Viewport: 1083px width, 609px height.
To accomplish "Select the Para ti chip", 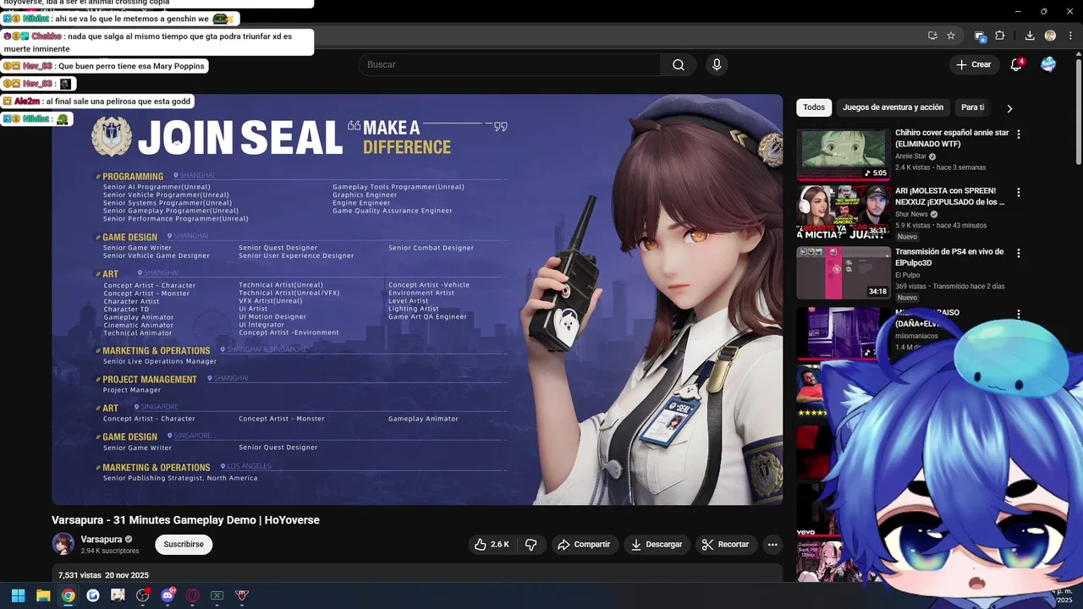I will (x=973, y=107).
